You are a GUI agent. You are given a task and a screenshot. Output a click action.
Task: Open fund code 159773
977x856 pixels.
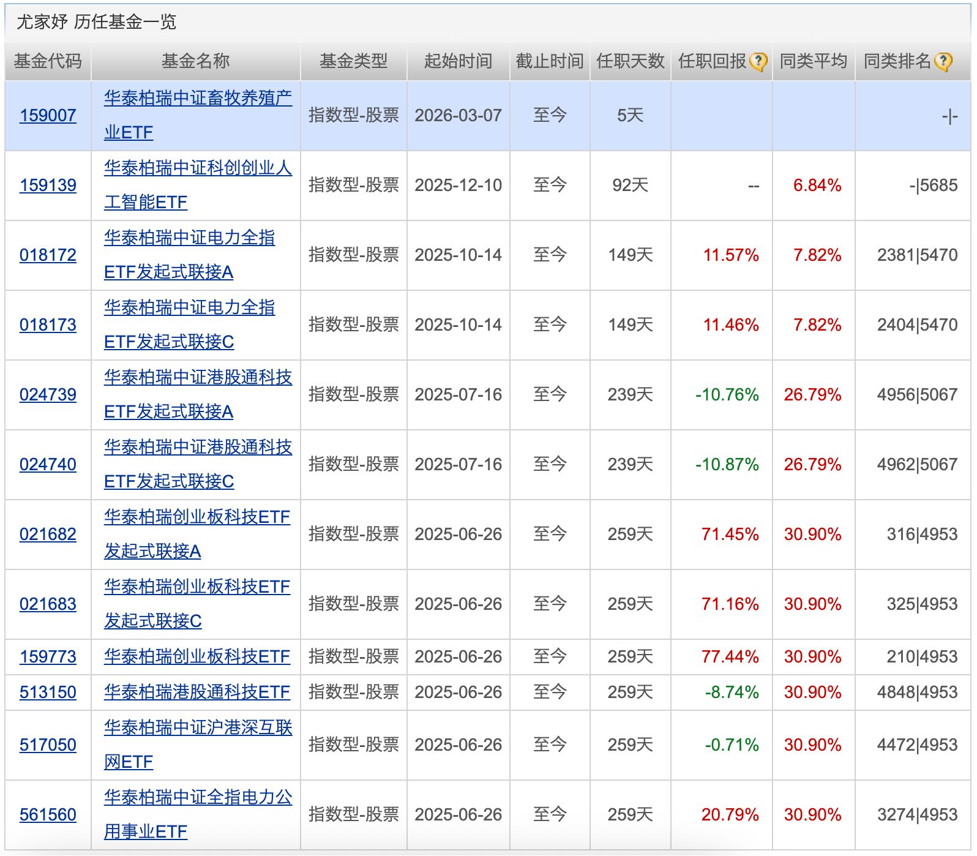point(48,656)
